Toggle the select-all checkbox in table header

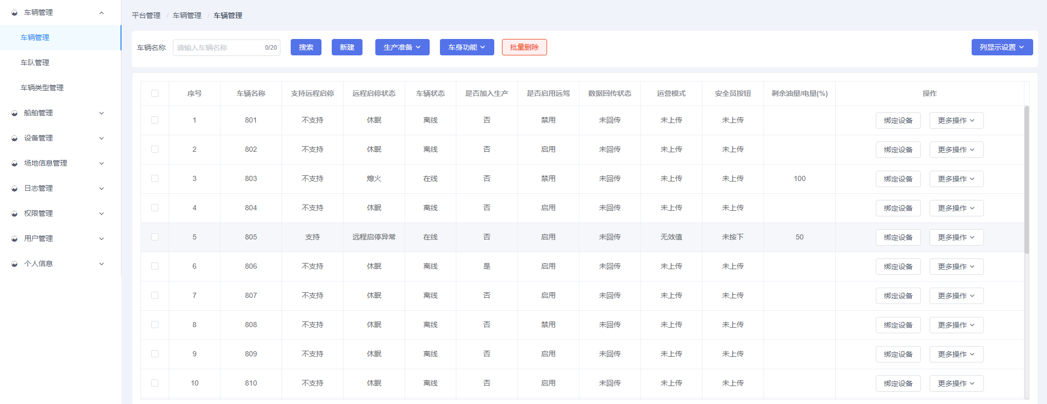[155, 93]
